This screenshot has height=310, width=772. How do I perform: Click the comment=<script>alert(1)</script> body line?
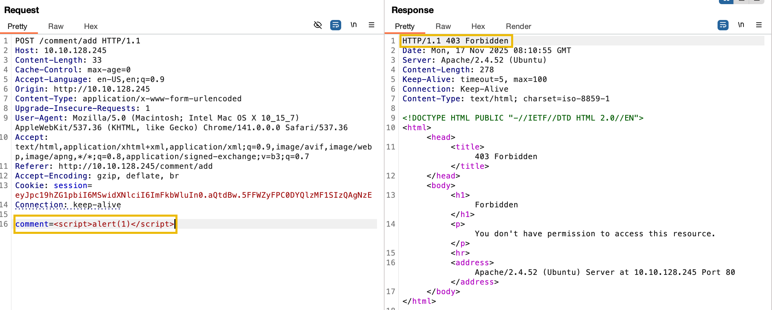[95, 224]
